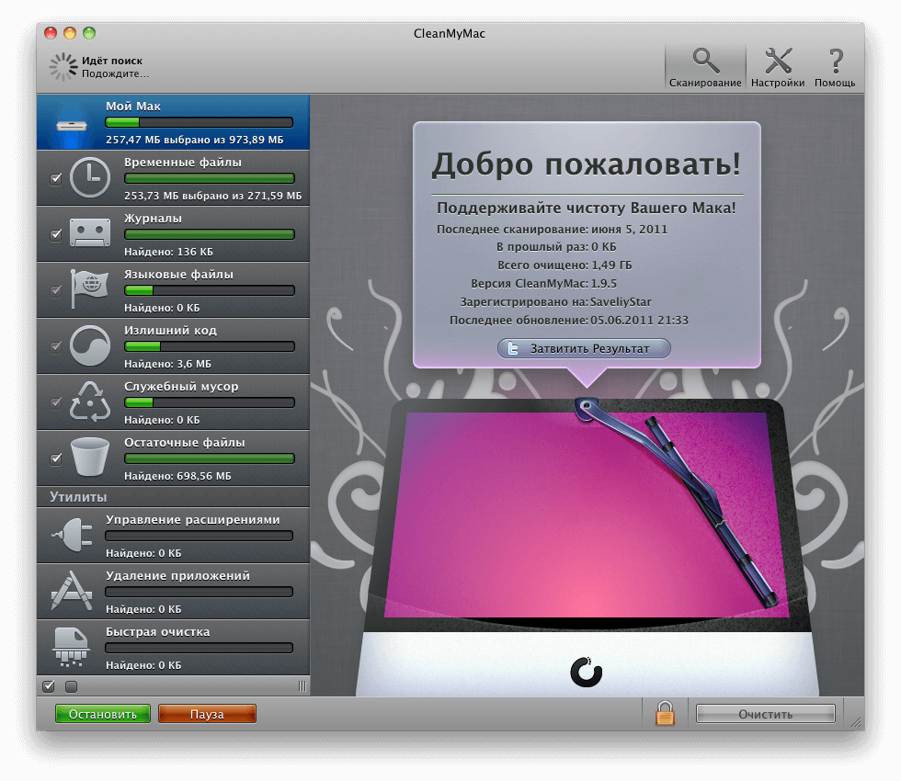Click the shredder icon for Быстрая очистка
901x781 pixels.
coord(71,647)
